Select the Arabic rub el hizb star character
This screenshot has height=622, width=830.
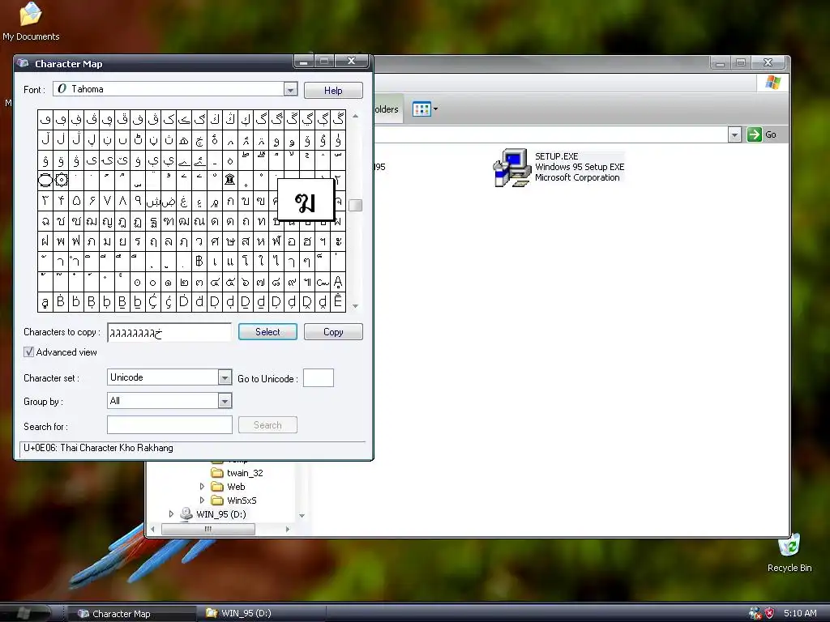pyautogui.click(x=61, y=181)
